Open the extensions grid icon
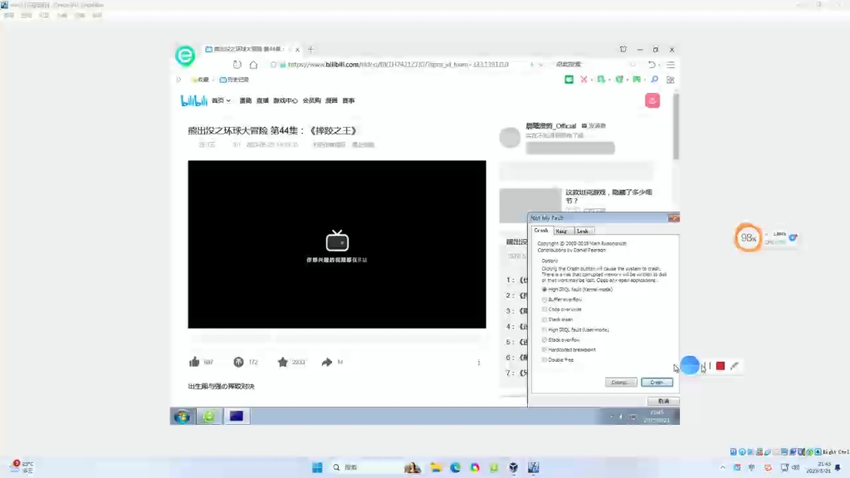This screenshot has width=850, height=478. 671,80
